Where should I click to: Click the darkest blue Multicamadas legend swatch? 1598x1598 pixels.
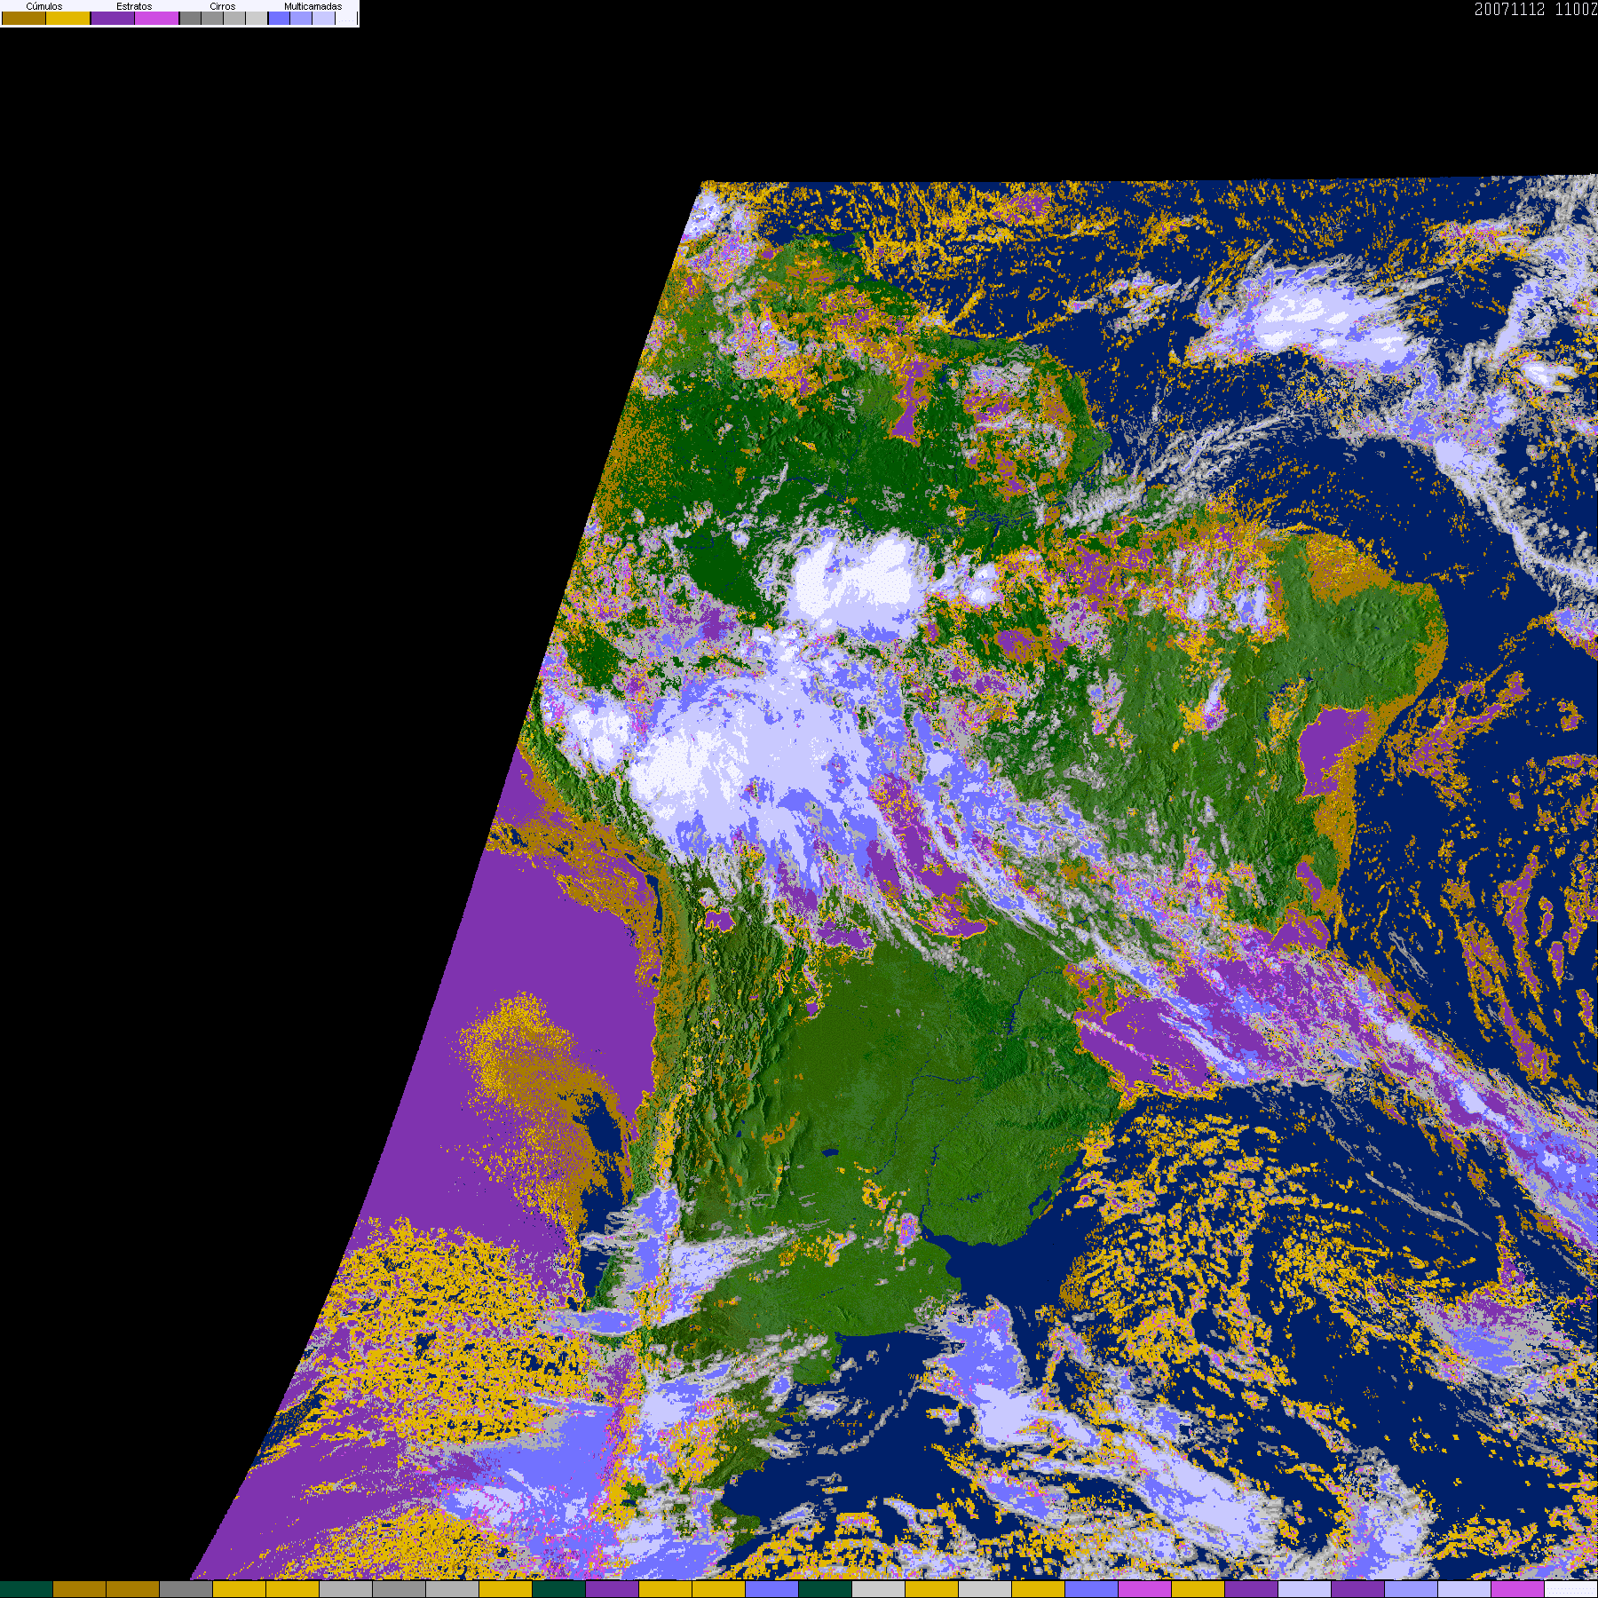click(x=279, y=18)
